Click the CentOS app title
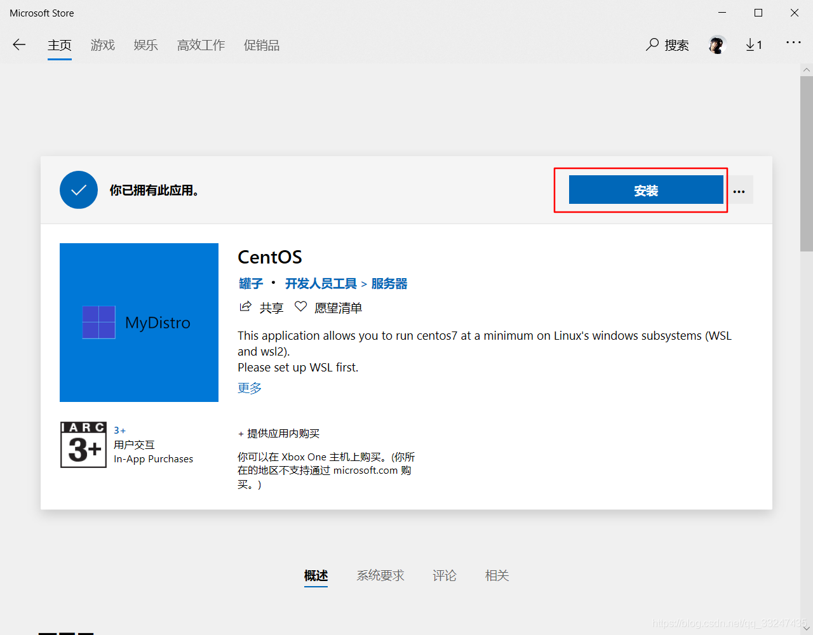This screenshot has height=635, width=813. pos(270,257)
